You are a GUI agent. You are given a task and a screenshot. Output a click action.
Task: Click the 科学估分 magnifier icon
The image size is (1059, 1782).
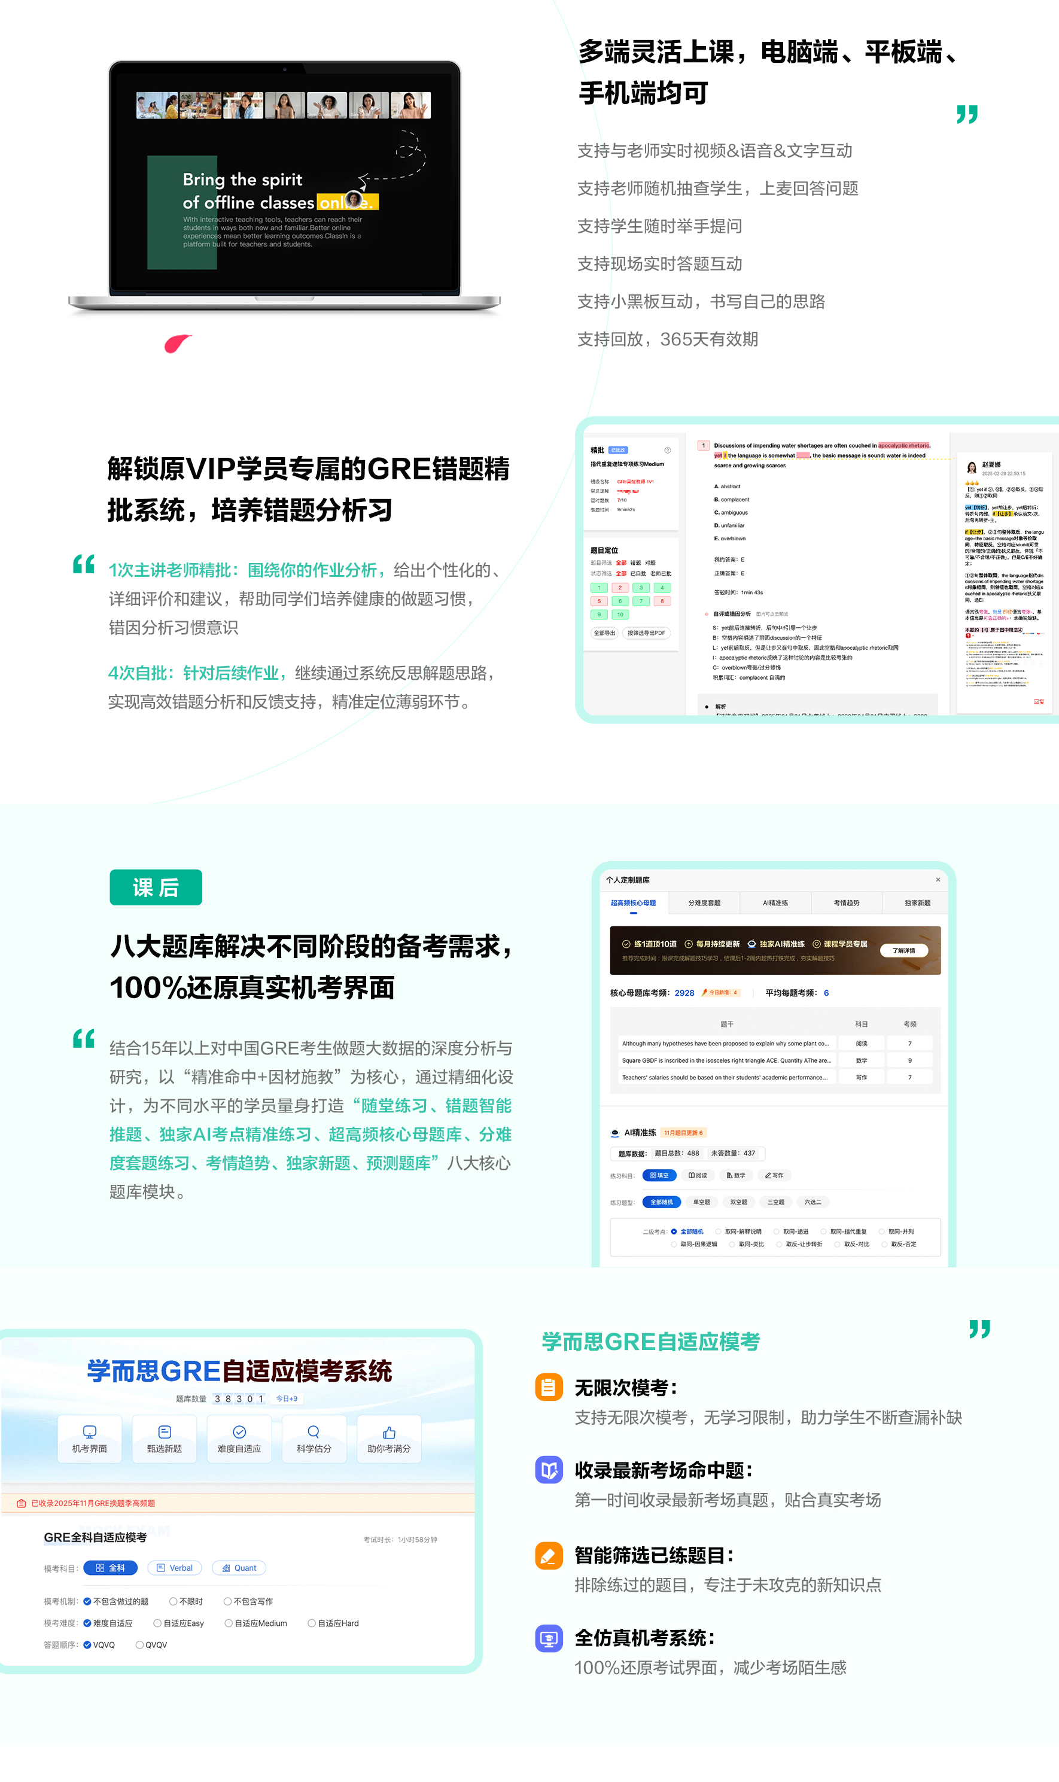click(x=314, y=1431)
